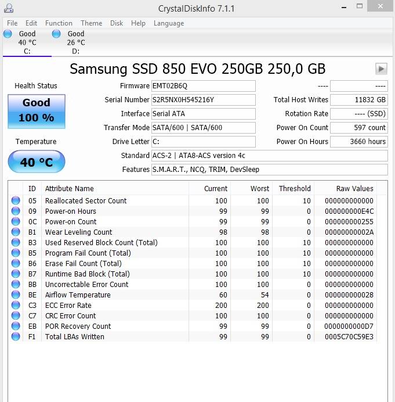Minimize the CrystalDiskInfo window

click(x=344, y=7)
